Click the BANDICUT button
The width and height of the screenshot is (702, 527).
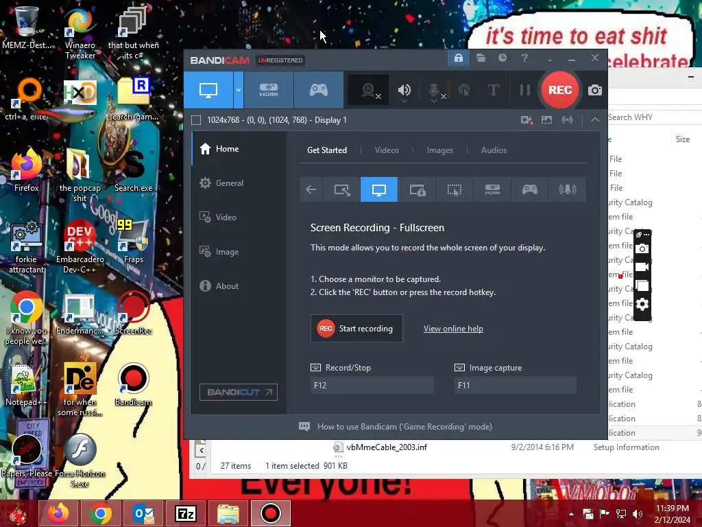(x=238, y=392)
